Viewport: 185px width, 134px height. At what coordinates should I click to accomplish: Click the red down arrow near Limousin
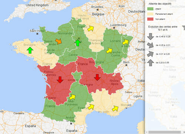(60, 80)
